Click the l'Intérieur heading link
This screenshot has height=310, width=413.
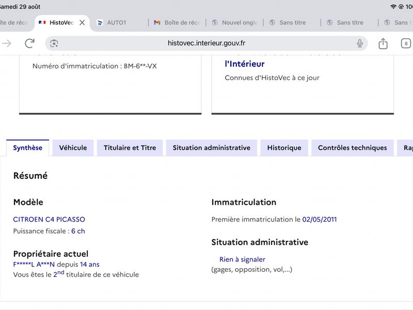[244, 64]
